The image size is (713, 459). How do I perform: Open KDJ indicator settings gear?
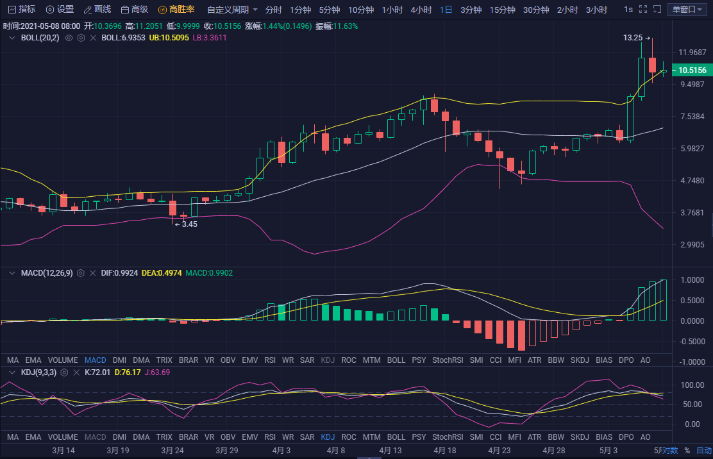pyautogui.click(x=63, y=372)
